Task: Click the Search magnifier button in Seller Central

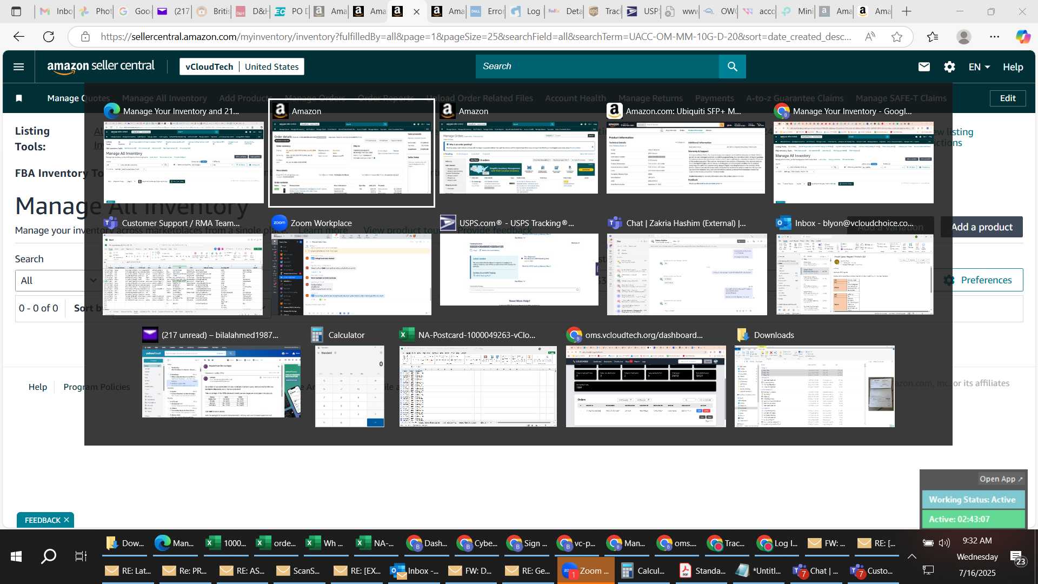Action: [x=733, y=67]
